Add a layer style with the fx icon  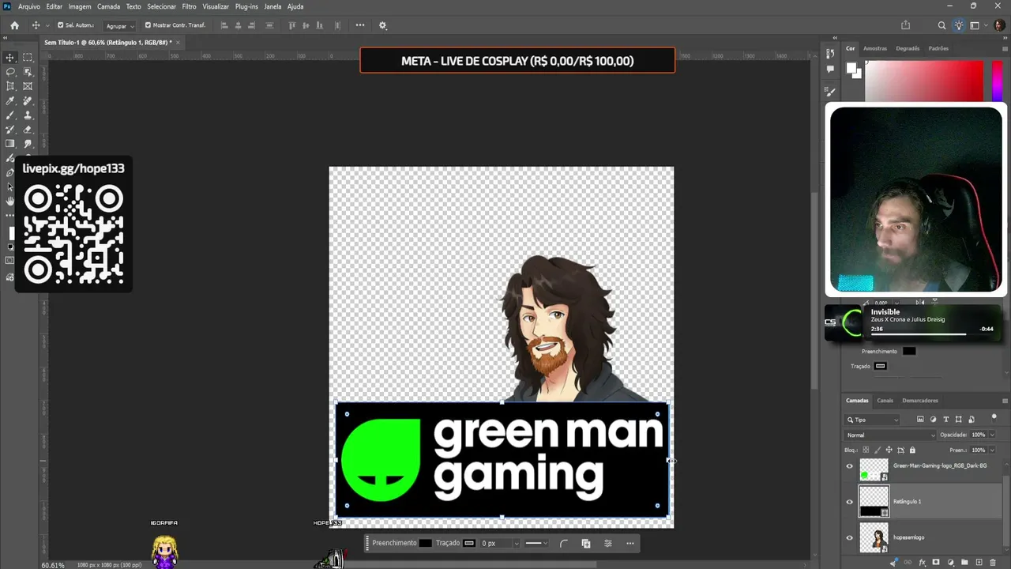[922, 562]
